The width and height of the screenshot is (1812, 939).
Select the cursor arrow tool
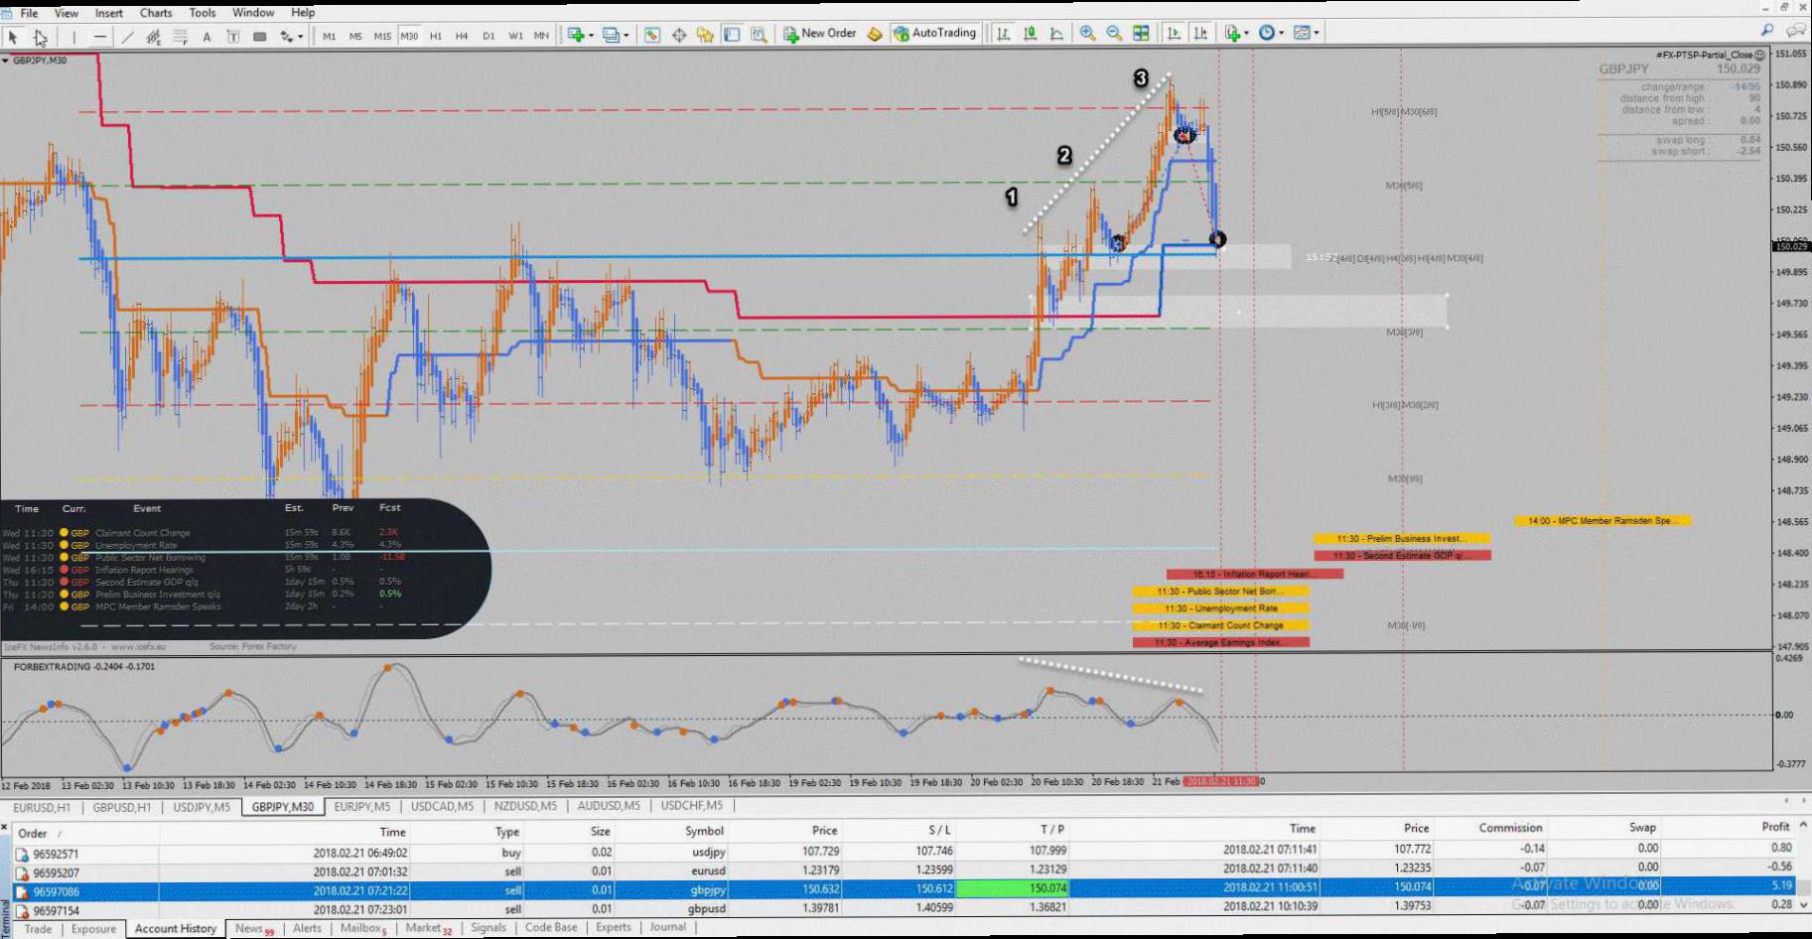[x=14, y=37]
